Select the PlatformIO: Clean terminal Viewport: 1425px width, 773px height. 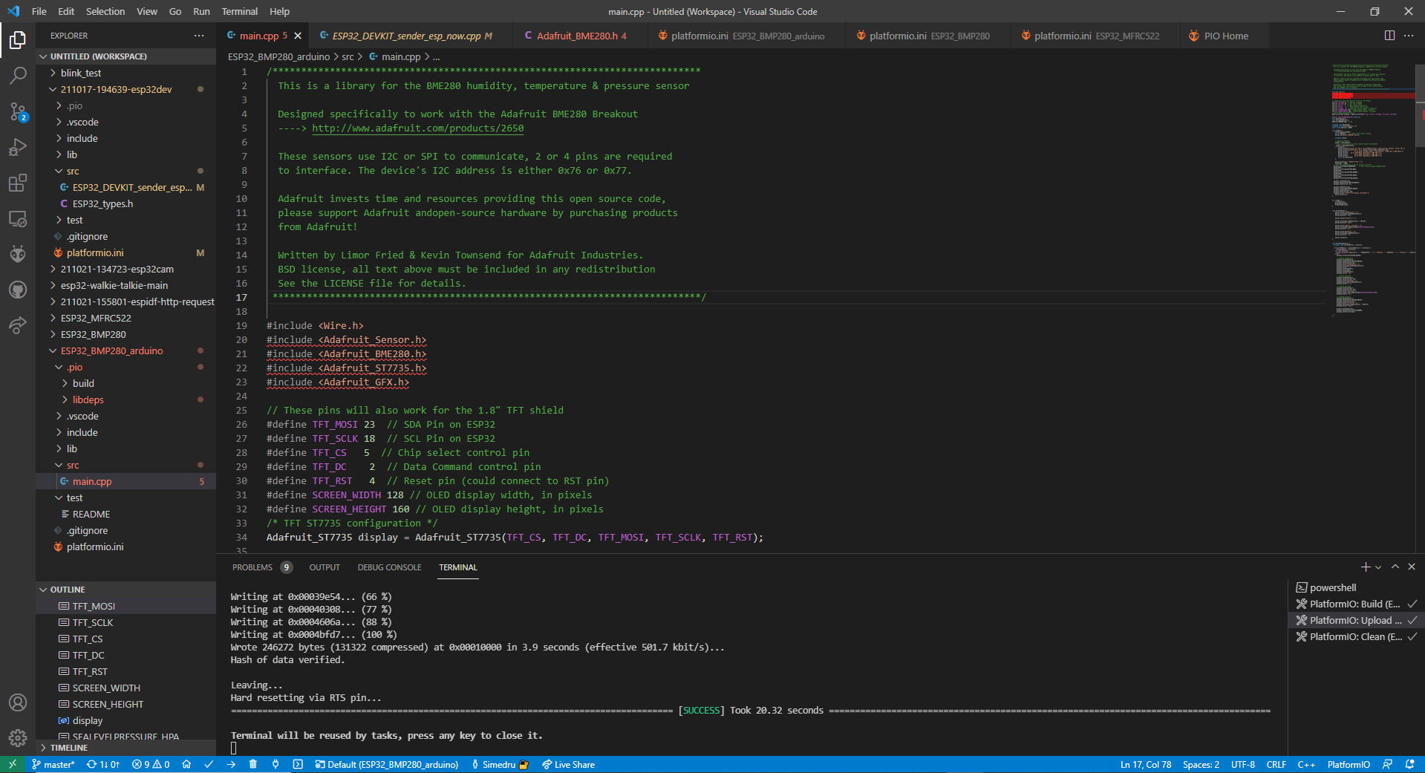click(1356, 636)
